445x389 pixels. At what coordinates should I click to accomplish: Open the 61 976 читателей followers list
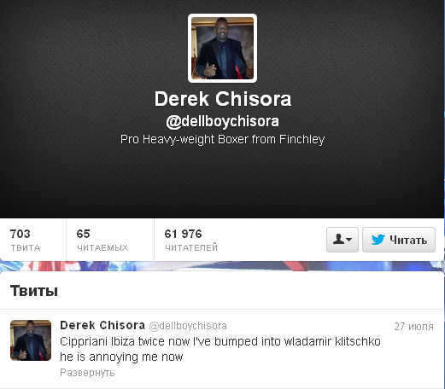[x=191, y=241]
